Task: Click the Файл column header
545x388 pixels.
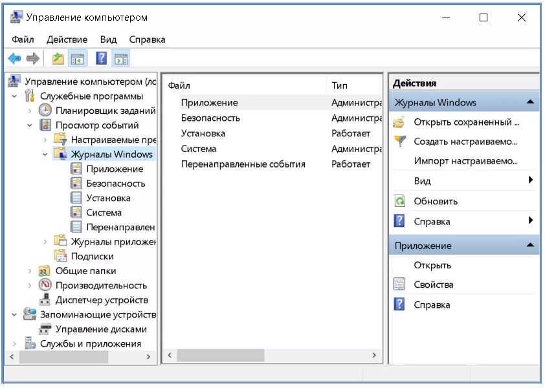Action: [245, 85]
